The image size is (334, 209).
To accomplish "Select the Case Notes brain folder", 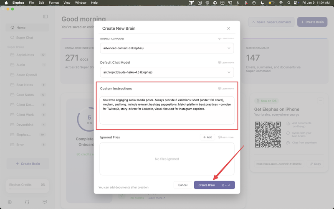I will (28, 95).
